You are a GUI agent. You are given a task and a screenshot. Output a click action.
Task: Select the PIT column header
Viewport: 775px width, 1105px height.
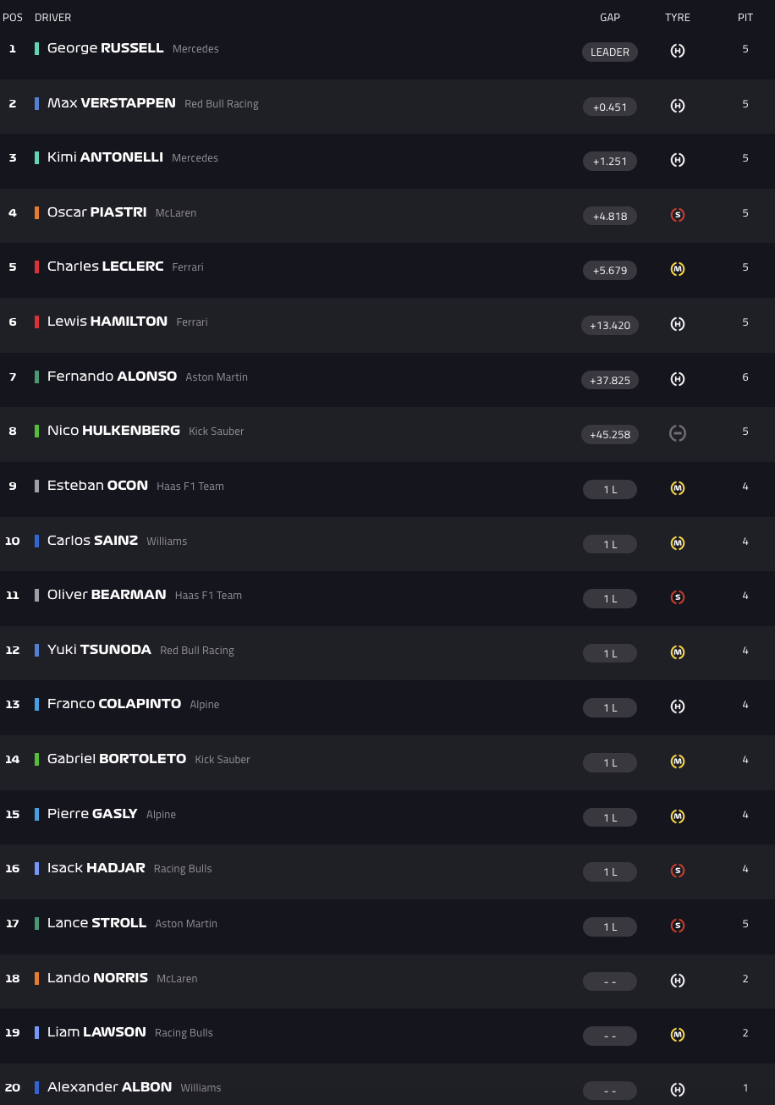pyautogui.click(x=745, y=17)
